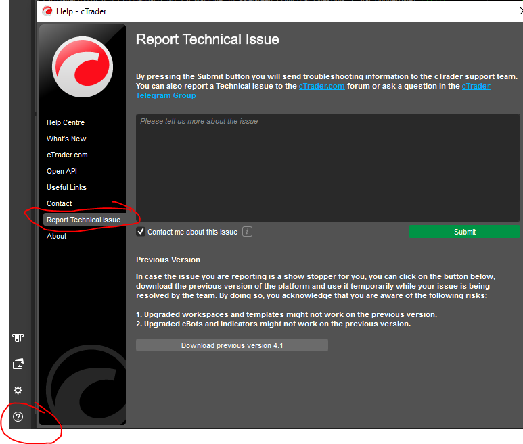Open Help via question mark sidebar icon

(18, 416)
